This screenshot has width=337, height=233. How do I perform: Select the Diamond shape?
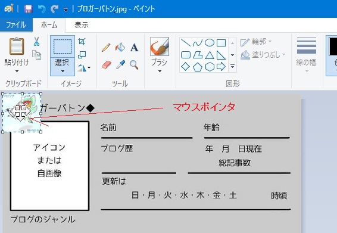coord(186,67)
